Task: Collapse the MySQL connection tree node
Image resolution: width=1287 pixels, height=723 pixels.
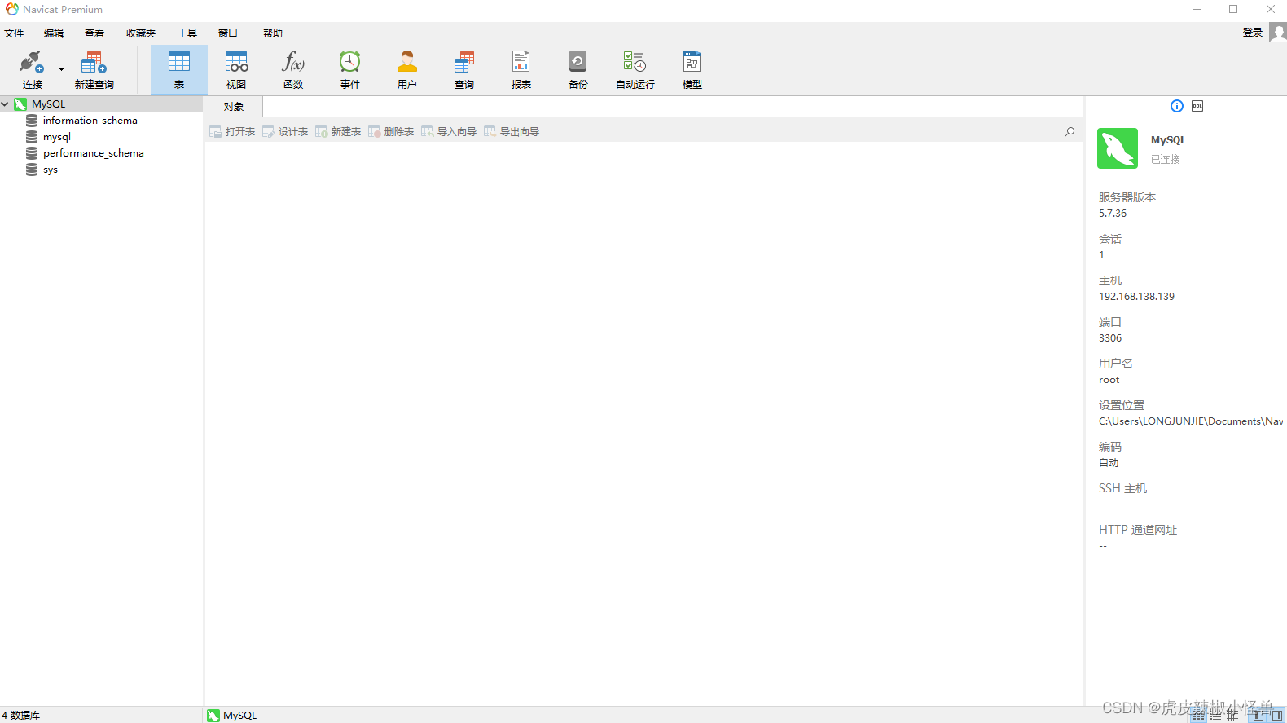Action: [x=5, y=104]
